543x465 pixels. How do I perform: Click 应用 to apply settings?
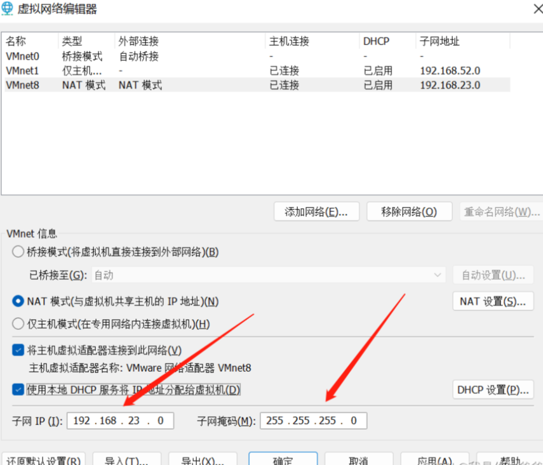tap(434, 458)
